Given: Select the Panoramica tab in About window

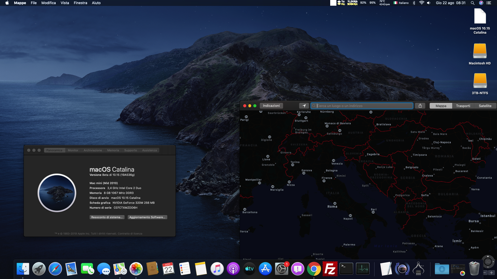Looking at the screenshot, I should click(54, 150).
